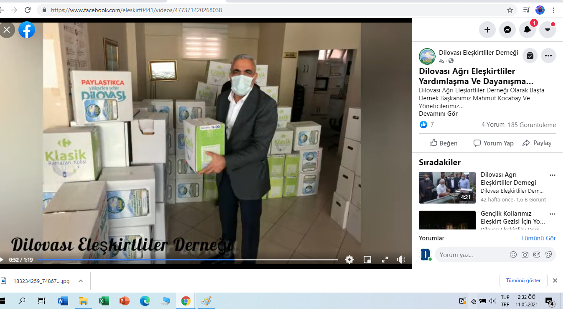This screenshot has width=571, height=321.
Task: Toggle fullscreen video mode
Action: coord(385,260)
